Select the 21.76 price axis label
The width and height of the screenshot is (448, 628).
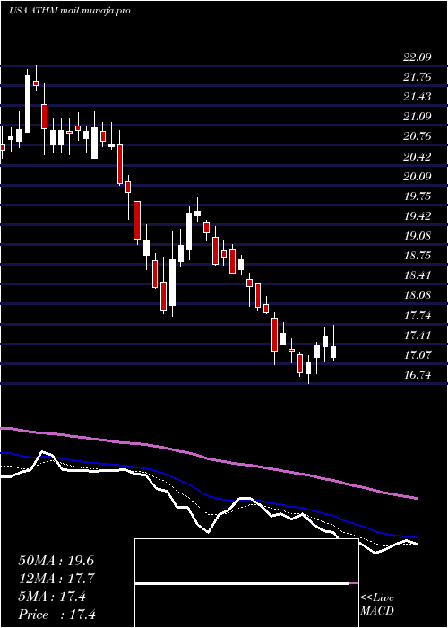418,77
